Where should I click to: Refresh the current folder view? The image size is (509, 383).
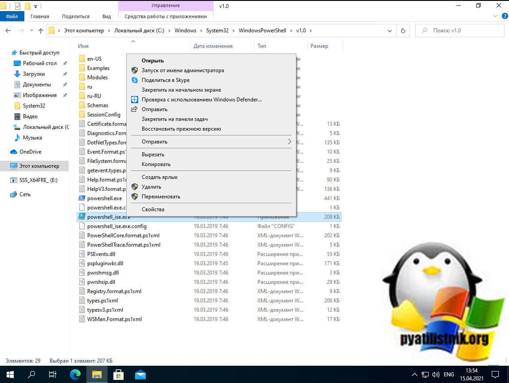click(403, 31)
